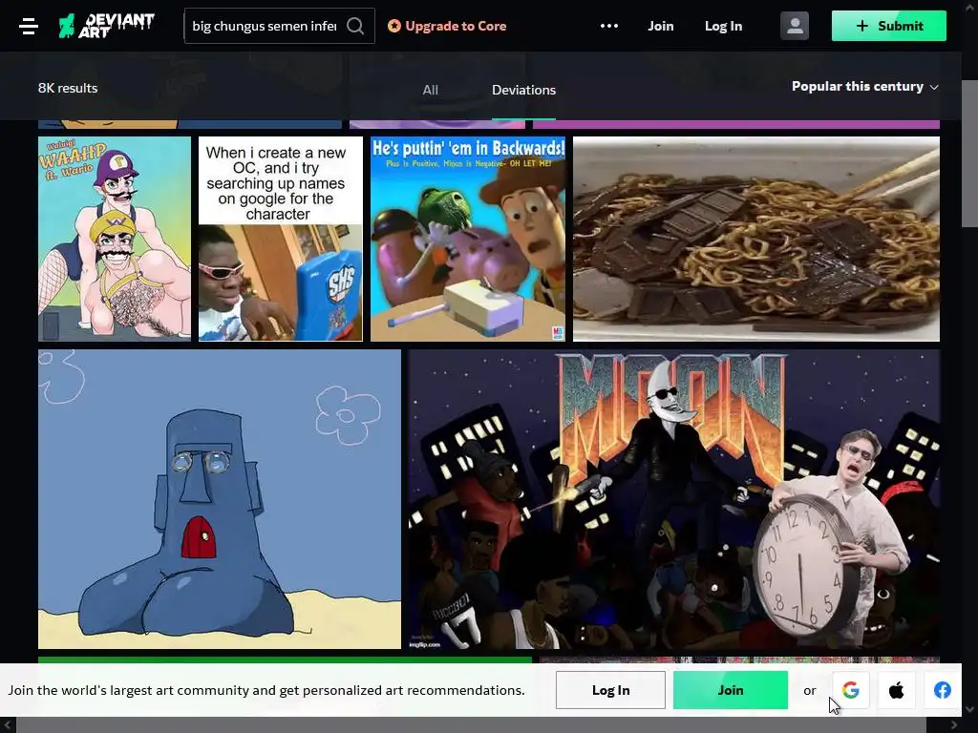The image size is (978, 733).
Task: Open the 'He's puttin' 'em in Backwards' image
Action: click(468, 239)
